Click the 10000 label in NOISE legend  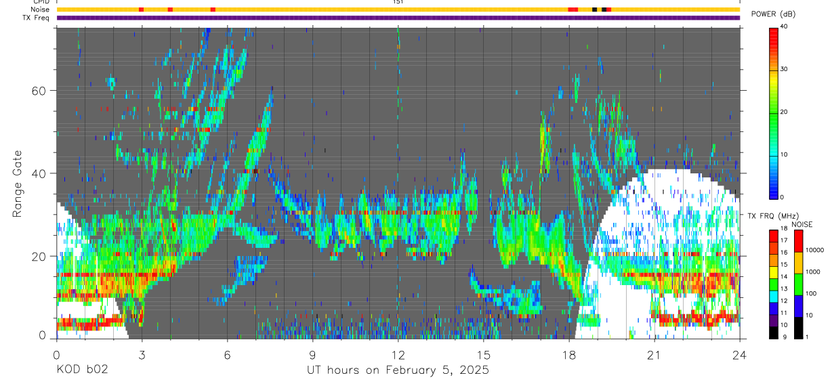[x=815, y=250]
